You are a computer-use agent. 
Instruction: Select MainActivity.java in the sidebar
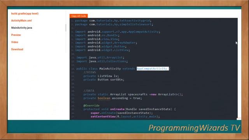click(22, 28)
